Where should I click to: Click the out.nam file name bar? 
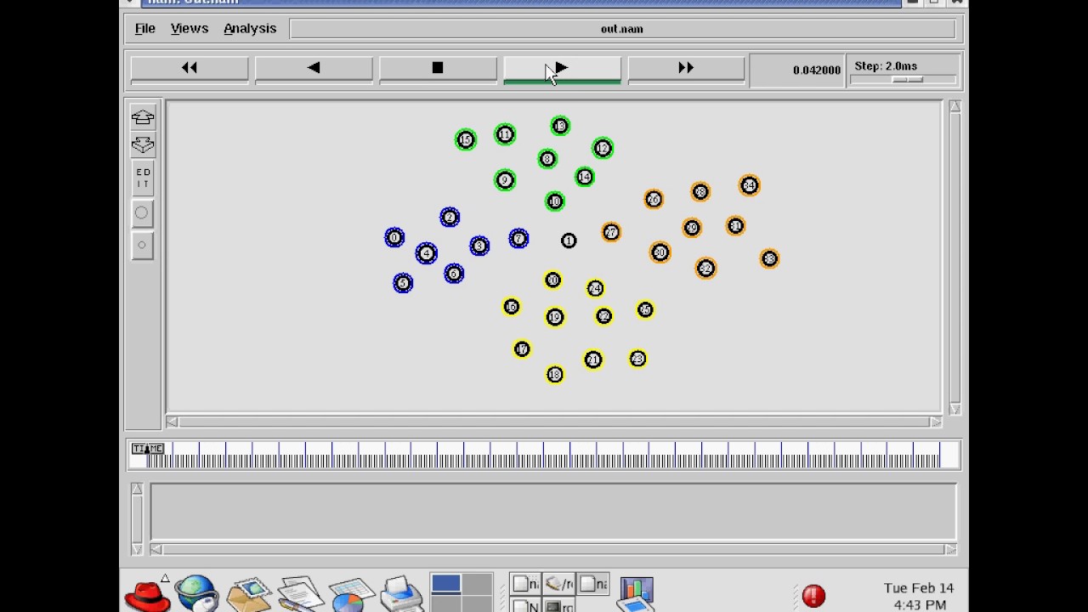pos(622,29)
